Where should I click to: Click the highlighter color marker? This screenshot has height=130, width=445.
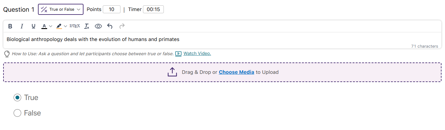tap(59, 26)
